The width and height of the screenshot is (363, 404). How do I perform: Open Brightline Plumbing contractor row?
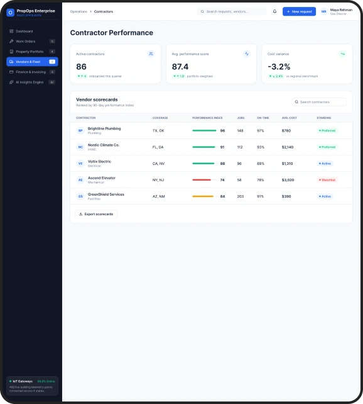point(211,131)
